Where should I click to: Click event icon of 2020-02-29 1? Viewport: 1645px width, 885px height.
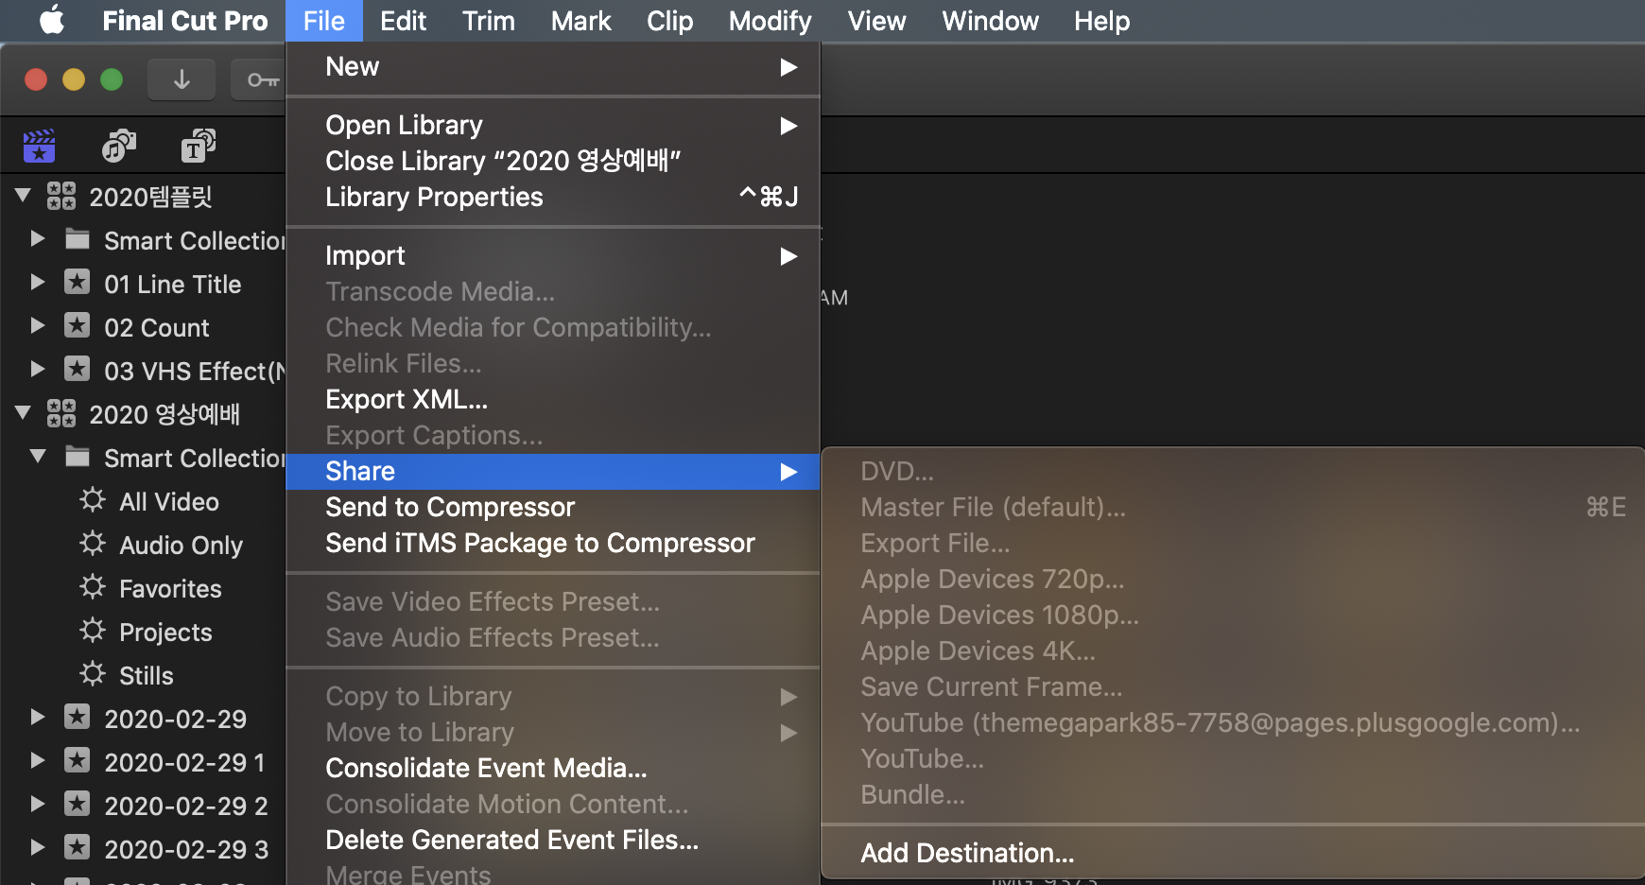click(x=78, y=760)
